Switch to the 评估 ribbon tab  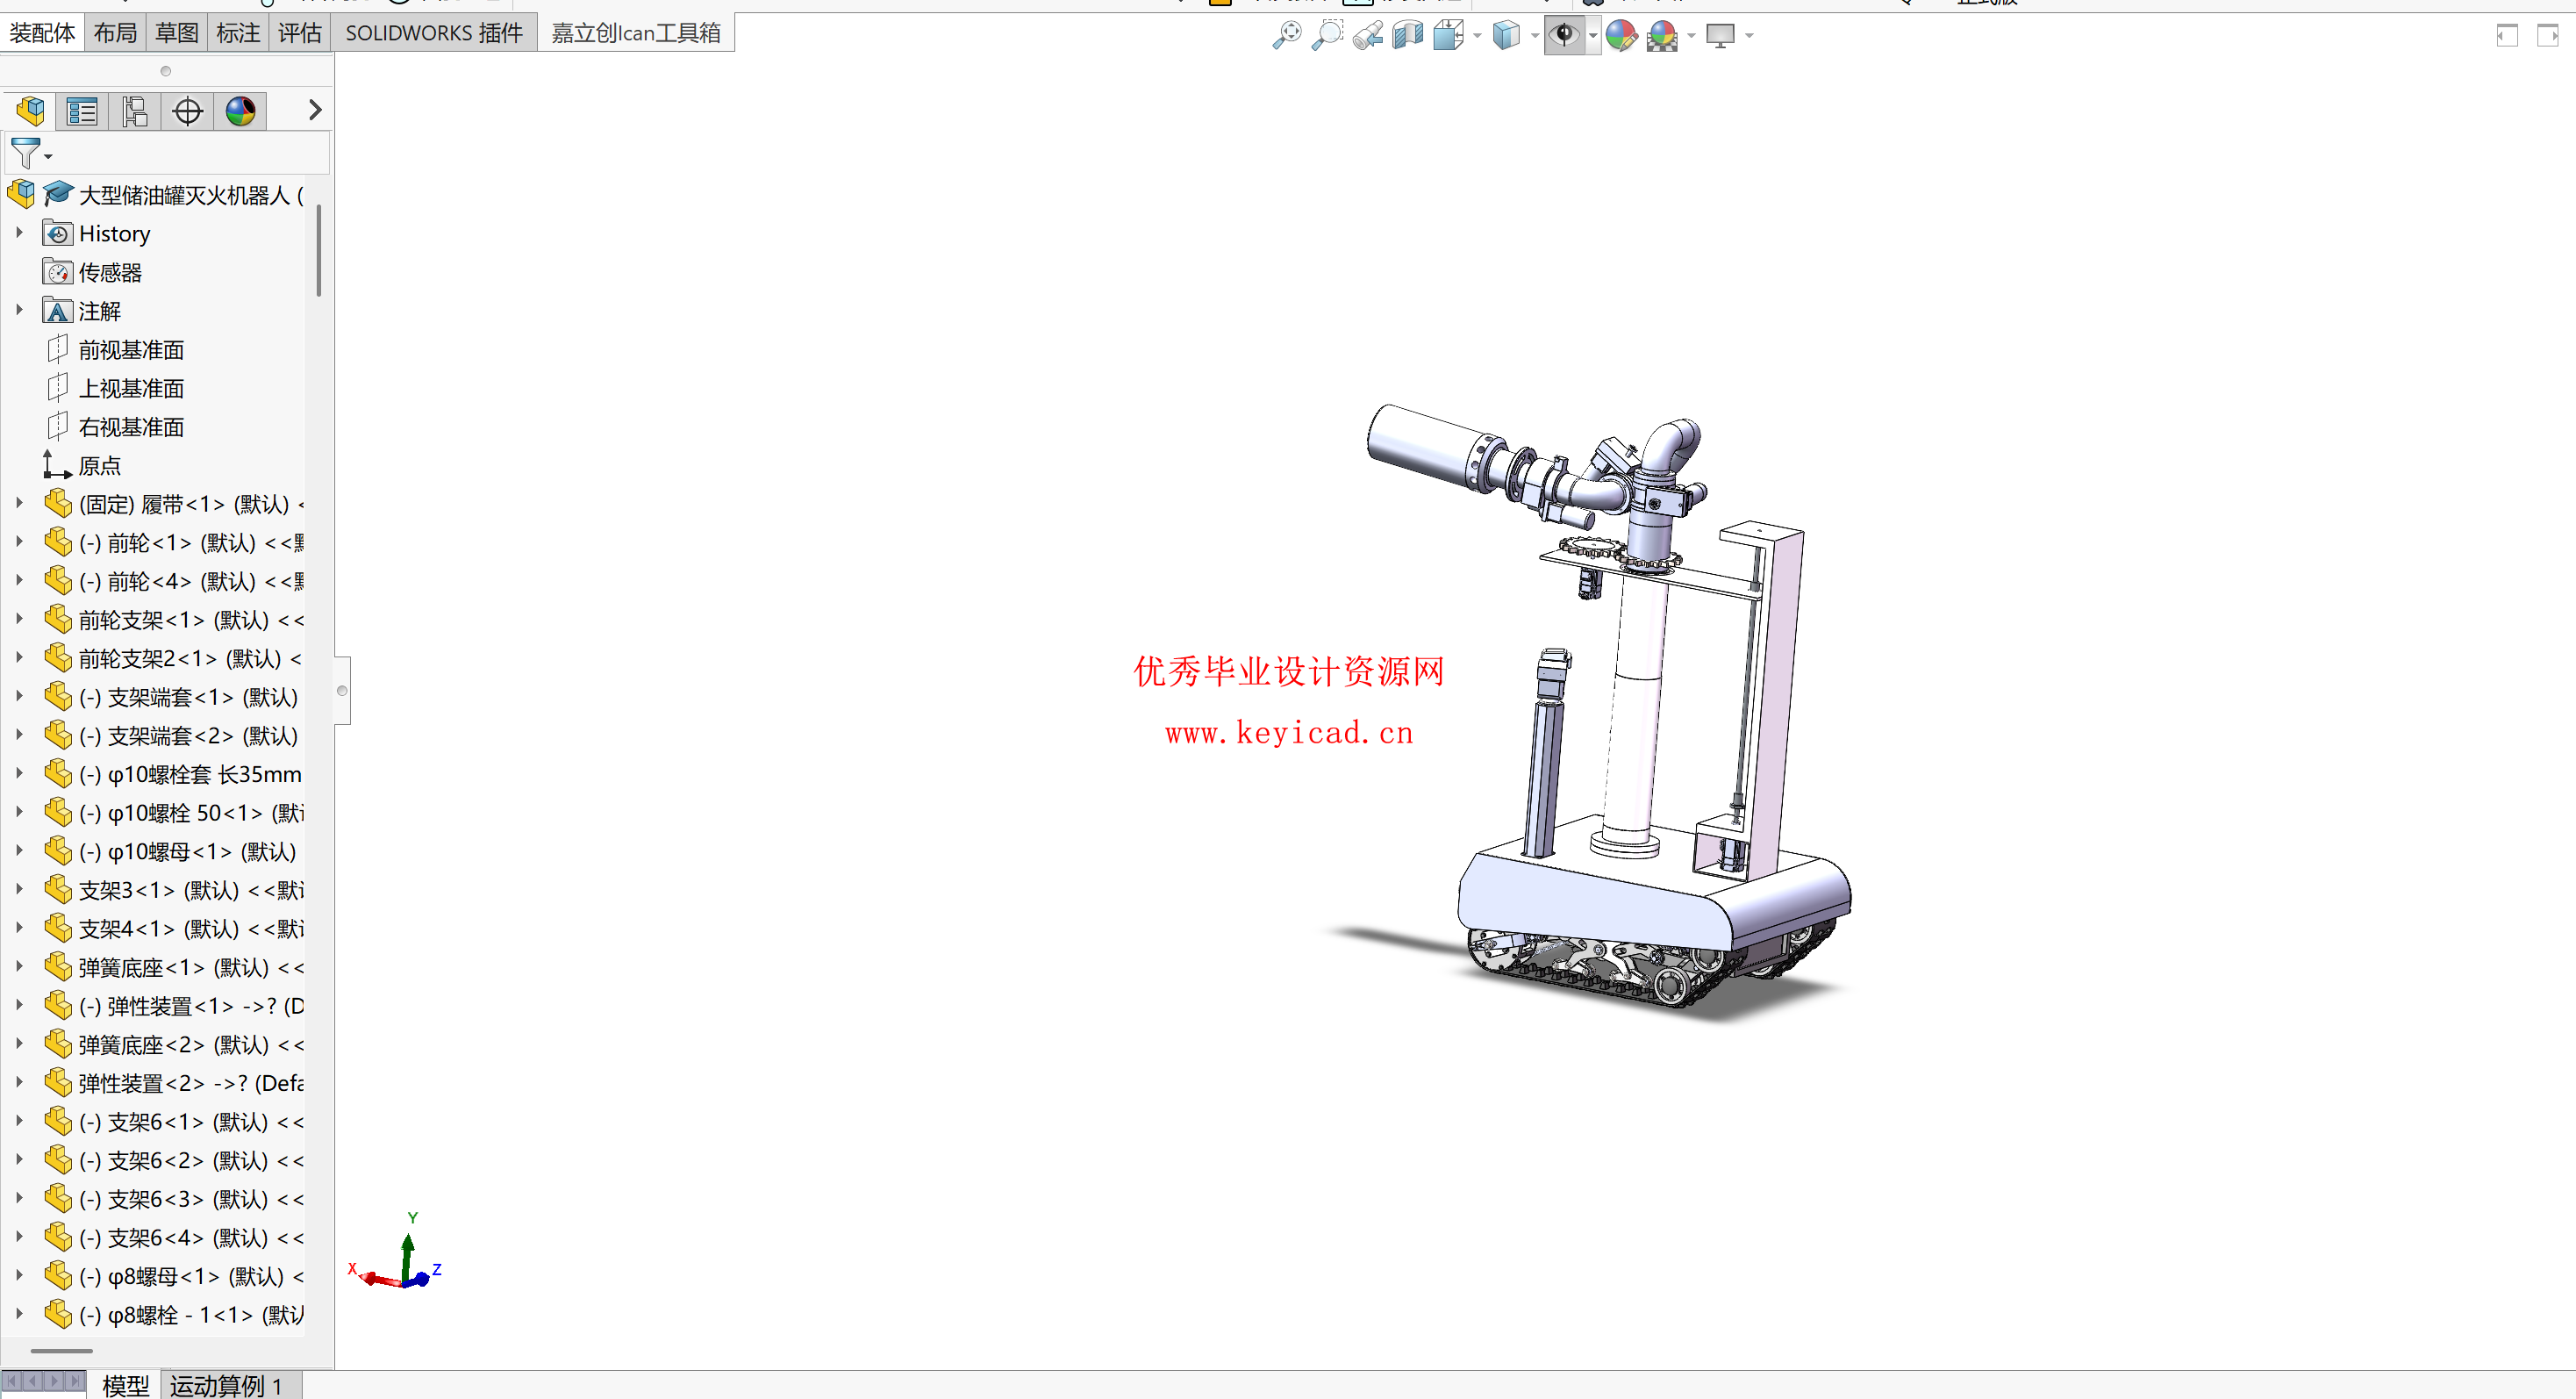[x=299, y=33]
